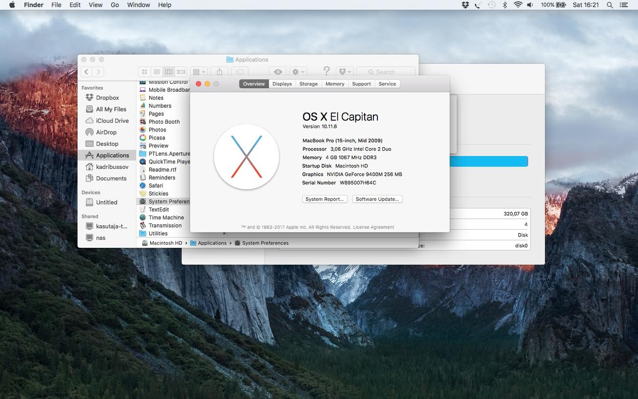Screen dimensions: 638x399
Task: Switch to the Service tab
Action: (x=387, y=84)
